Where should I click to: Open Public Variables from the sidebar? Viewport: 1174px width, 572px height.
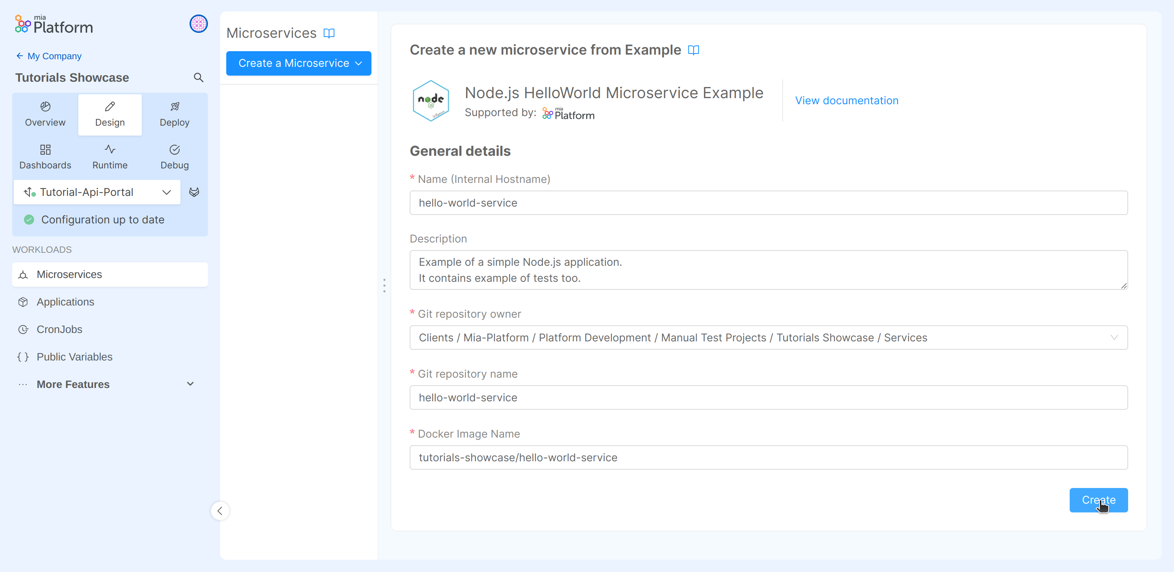coord(74,357)
